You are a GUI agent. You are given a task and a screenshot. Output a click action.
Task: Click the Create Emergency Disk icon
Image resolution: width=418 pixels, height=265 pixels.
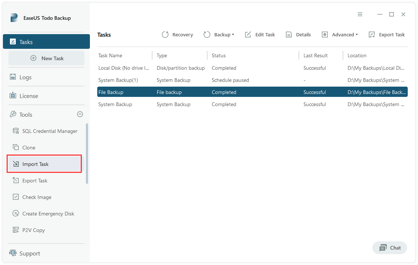(16, 213)
